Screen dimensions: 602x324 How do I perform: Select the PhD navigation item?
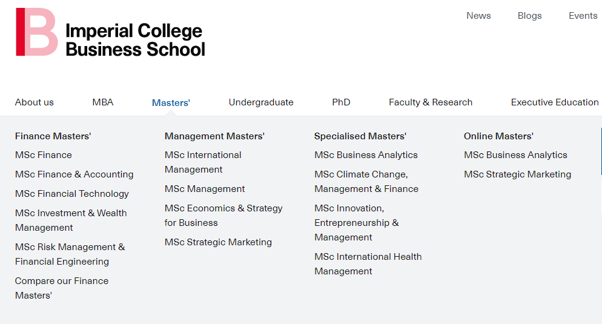click(341, 102)
